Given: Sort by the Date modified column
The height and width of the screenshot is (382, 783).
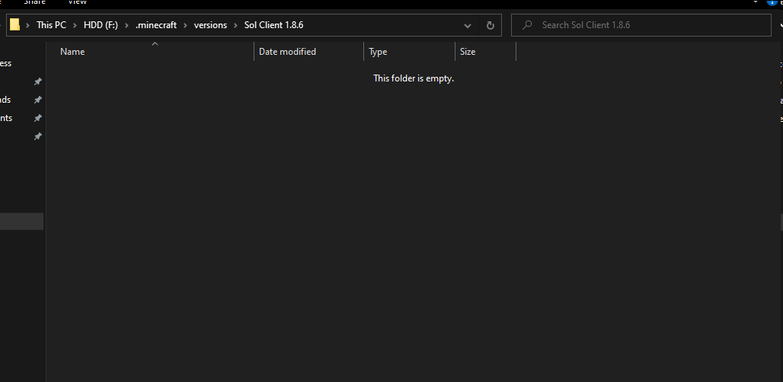Looking at the screenshot, I should click(309, 52).
